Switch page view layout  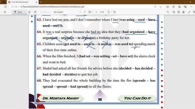click(35, 12)
